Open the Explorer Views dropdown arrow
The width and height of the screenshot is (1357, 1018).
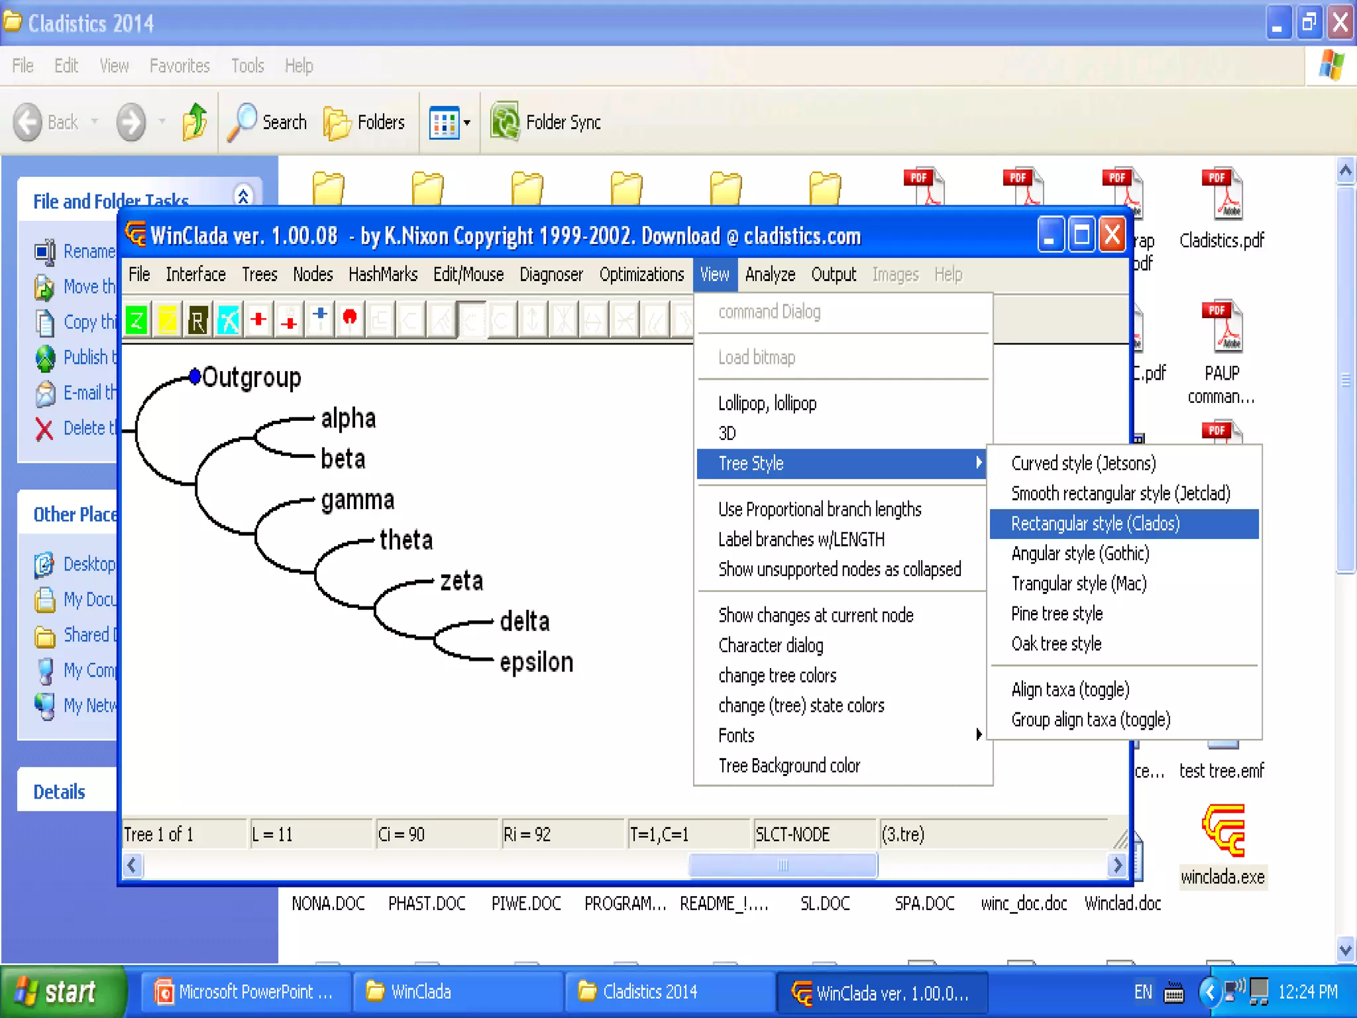(467, 123)
